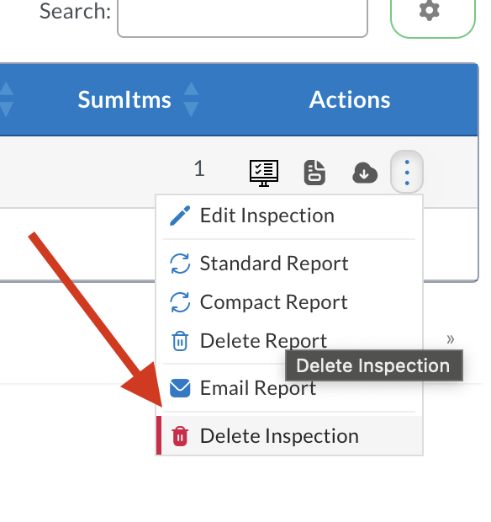491x522 pixels.
Task: Click the blue trash icon for Delete Report
Action: coord(180,341)
